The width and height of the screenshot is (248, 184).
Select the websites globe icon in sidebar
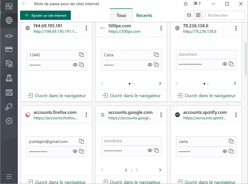click(x=9, y=20)
